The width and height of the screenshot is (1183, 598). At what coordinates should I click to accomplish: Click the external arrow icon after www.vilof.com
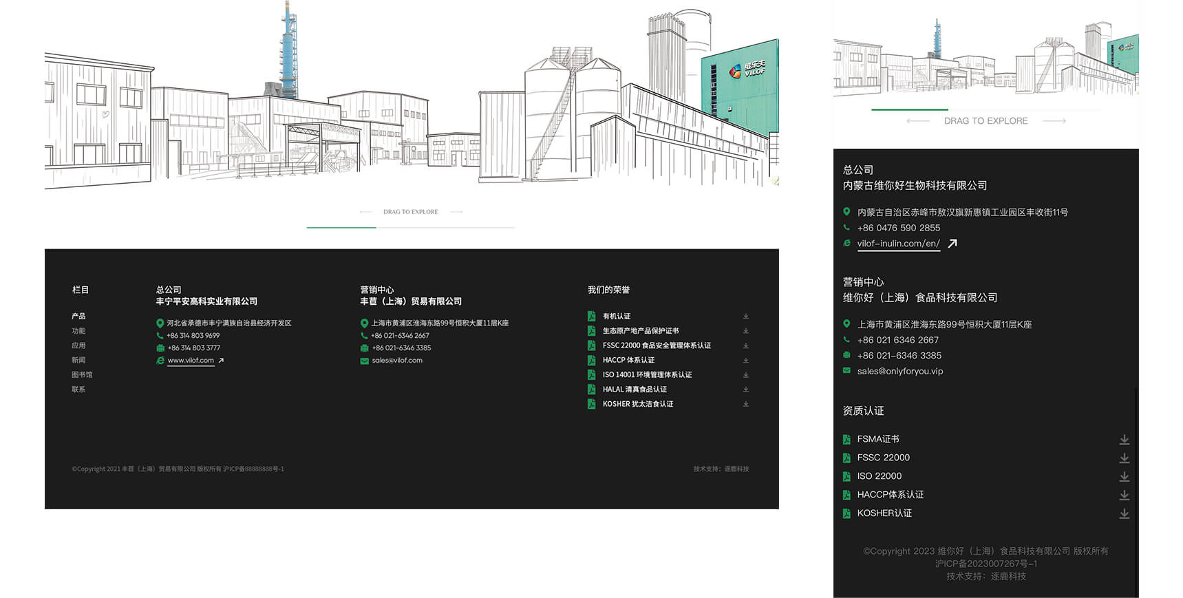221,361
